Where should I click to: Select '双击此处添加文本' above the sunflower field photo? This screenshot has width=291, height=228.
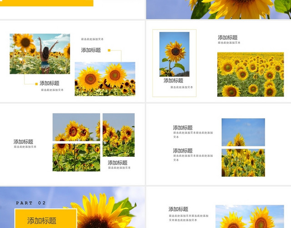point(229,42)
